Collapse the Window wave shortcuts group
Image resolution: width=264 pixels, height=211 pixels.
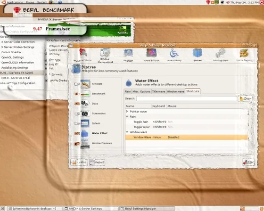[x=127, y=132]
